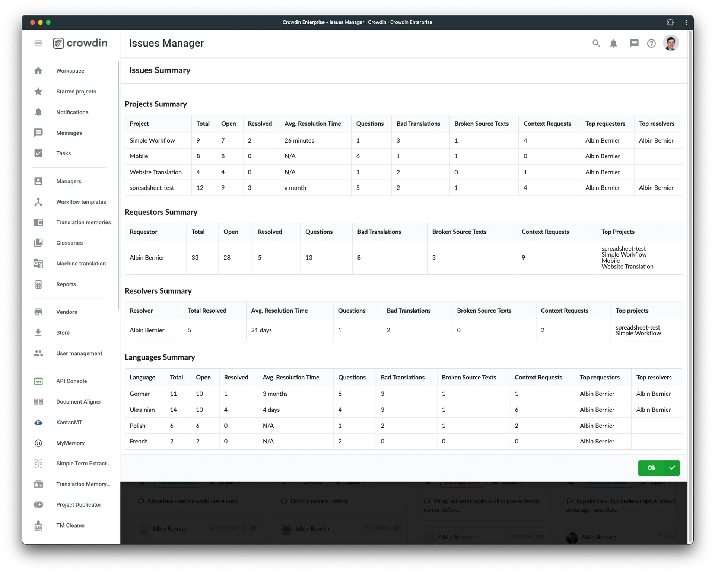Image resolution: width=715 pixels, height=573 pixels.
Task: Click the search icon in toolbar
Action: pos(596,43)
